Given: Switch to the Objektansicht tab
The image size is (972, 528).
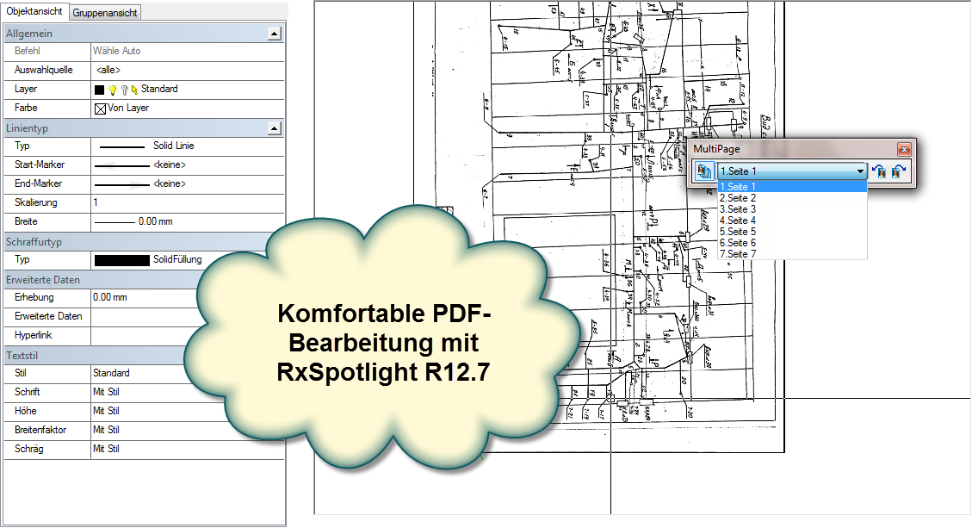Looking at the screenshot, I should click(x=34, y=11).
